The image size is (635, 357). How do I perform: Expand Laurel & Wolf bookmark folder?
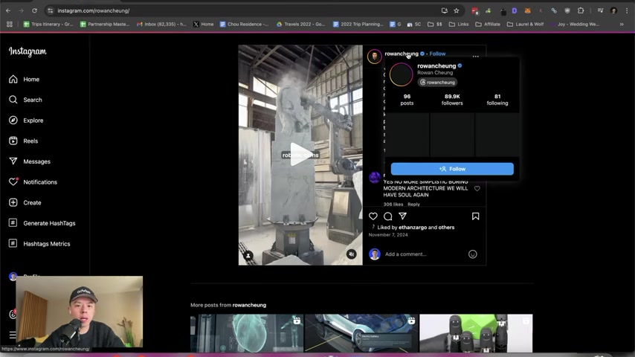pyautogui.click(x=525, y=25)
